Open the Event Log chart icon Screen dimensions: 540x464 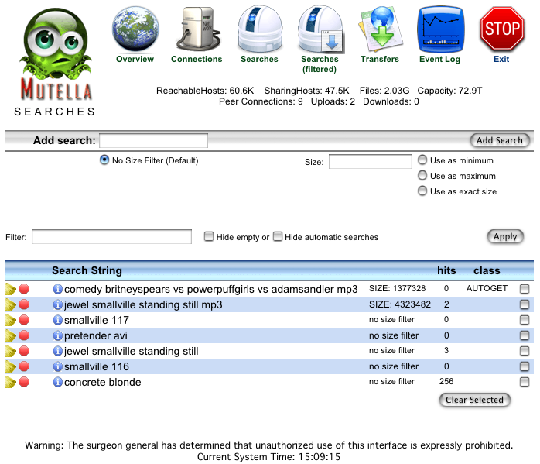pos(439,28)
